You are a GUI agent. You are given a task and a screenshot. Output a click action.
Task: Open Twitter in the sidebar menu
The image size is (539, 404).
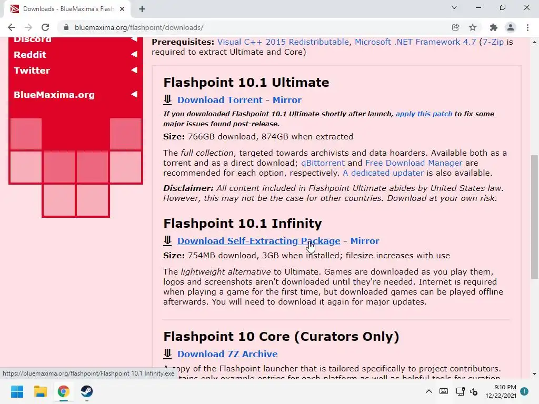point(32,70)
